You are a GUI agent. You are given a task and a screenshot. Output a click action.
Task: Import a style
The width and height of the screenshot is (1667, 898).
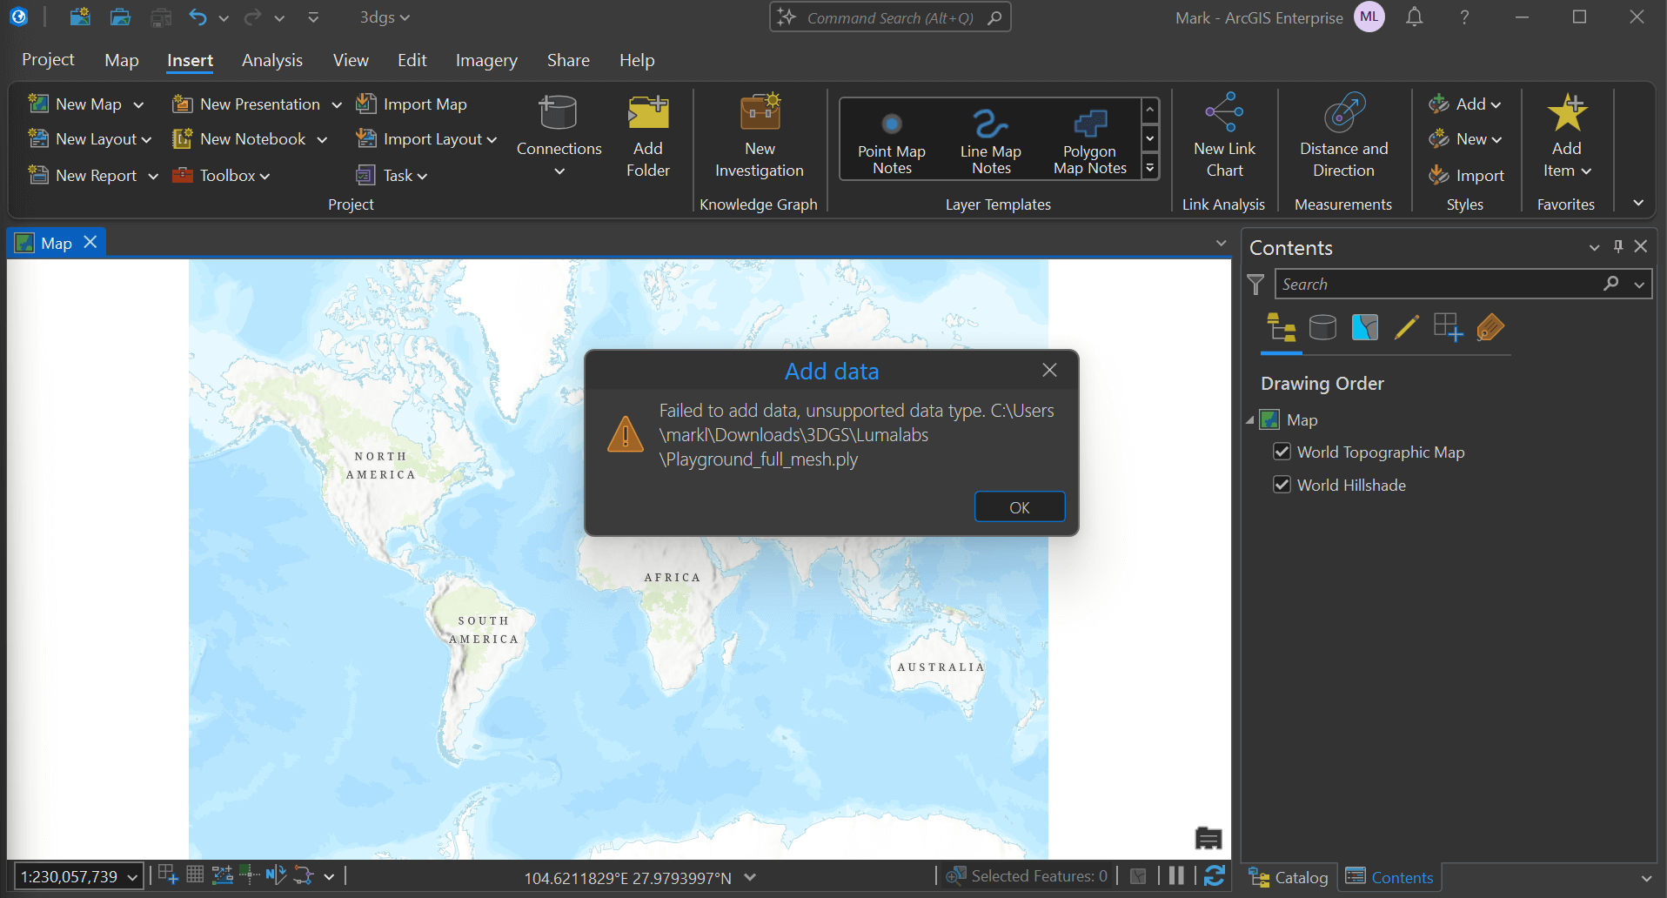(1466, 176)
